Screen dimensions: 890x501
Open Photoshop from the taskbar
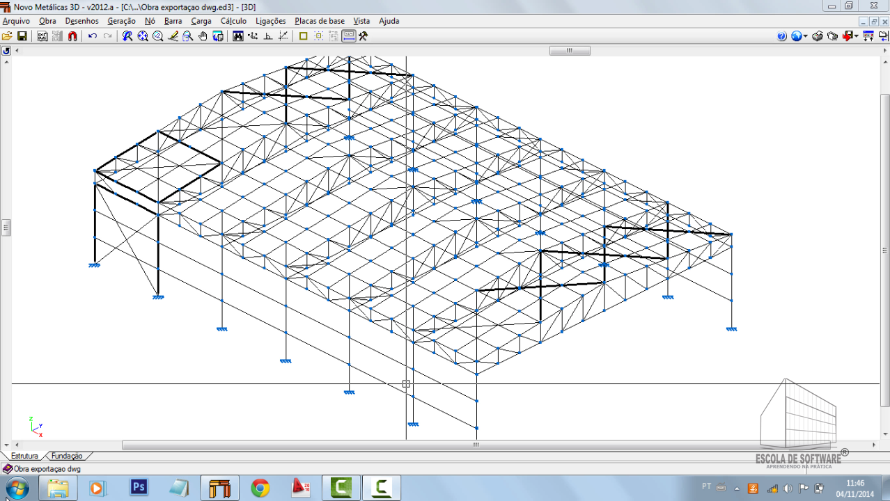coord(139,487)
